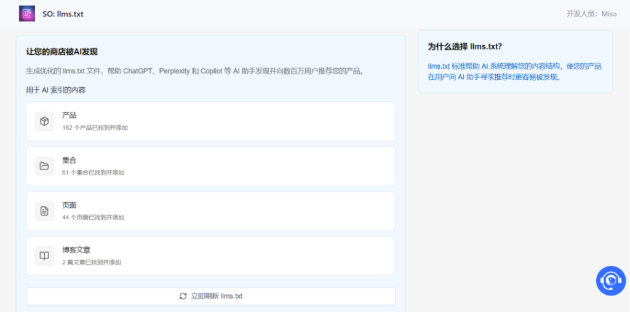Select the 产品 card title
This screenshot has width=630, height=312.
tap(69, 115)
